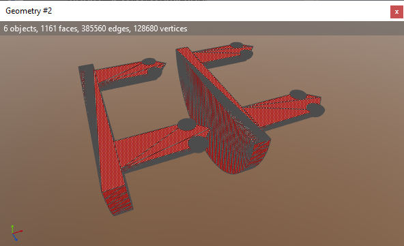Screen dimensions: 404x246
Task: Close the Geometry #2 window
Action: pyautogui.click(x=396, y=12)
